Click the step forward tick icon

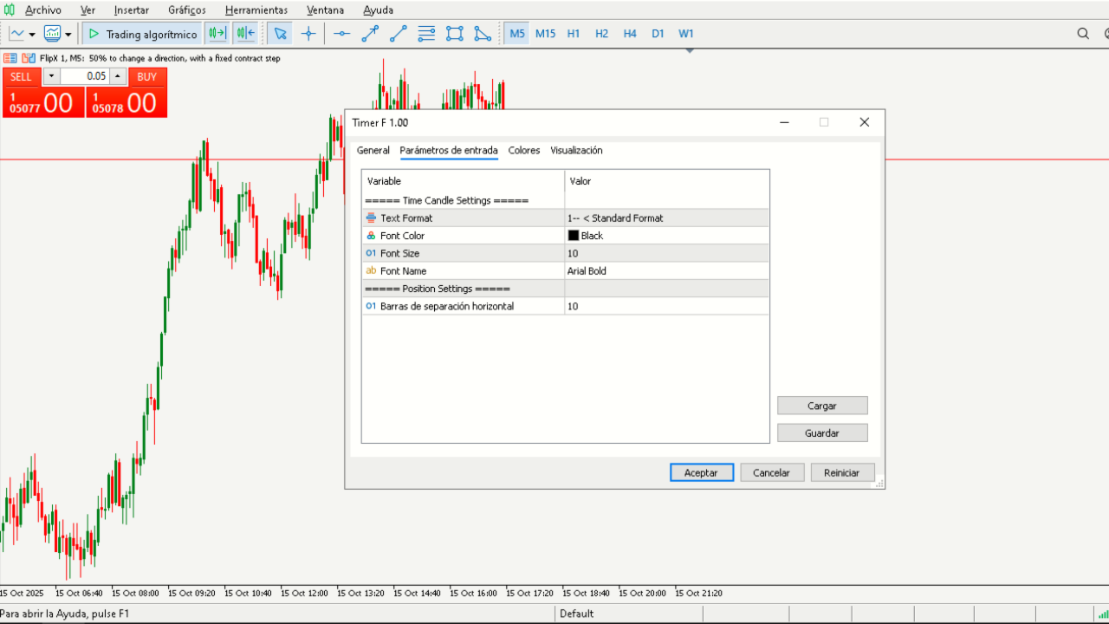click(x=216, y=33)
